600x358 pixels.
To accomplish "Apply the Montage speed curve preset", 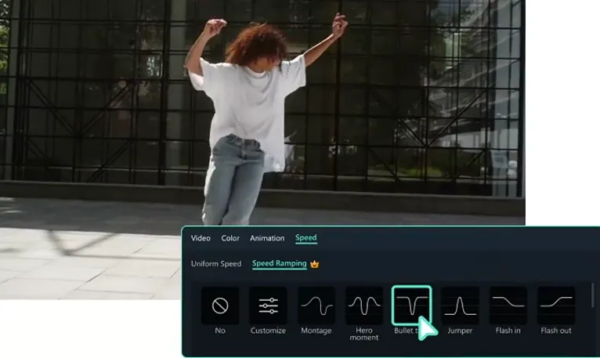I will 316,306.
